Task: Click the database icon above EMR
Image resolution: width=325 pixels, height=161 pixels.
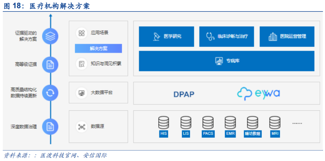Action: [x=231, y=123]
